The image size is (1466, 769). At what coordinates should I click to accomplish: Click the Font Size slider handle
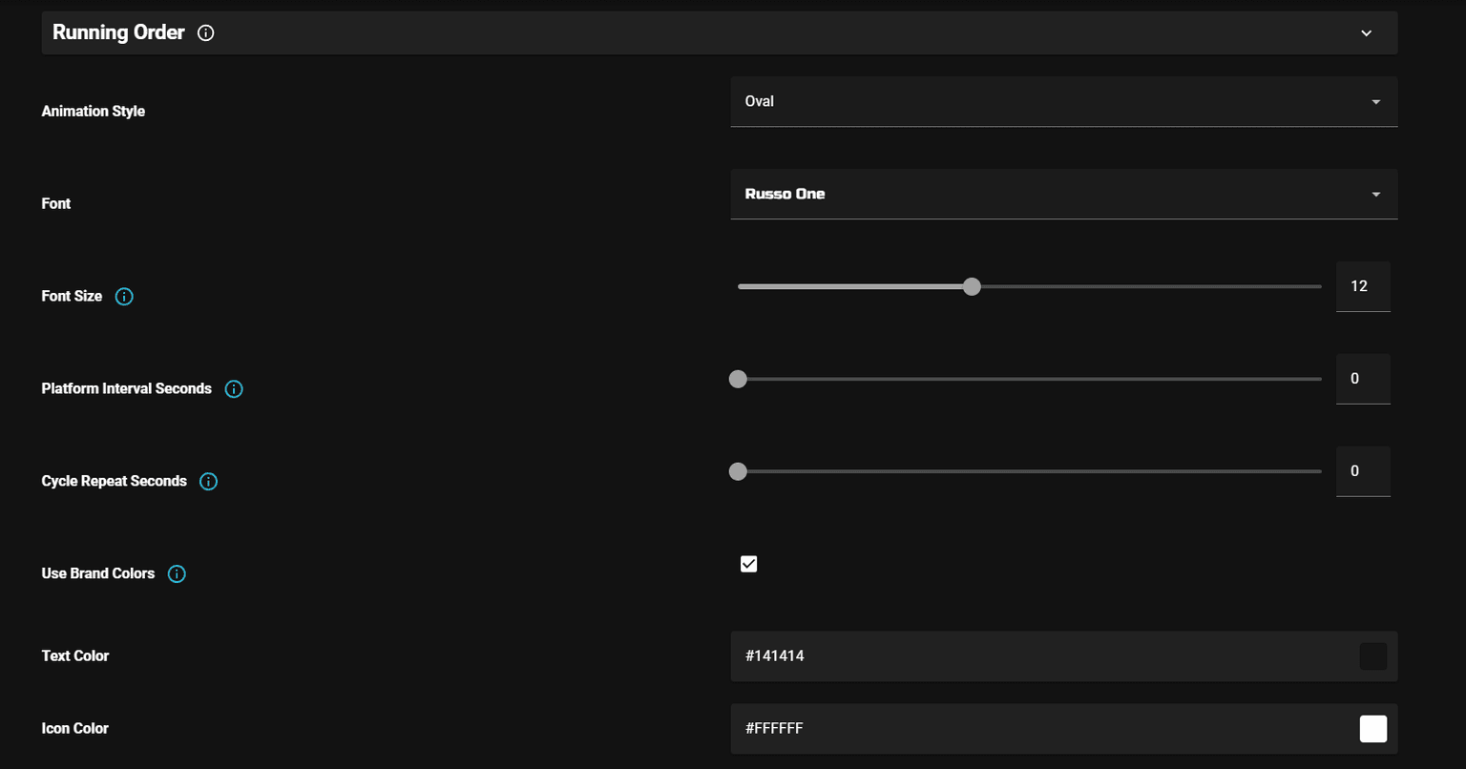(972, 286)
